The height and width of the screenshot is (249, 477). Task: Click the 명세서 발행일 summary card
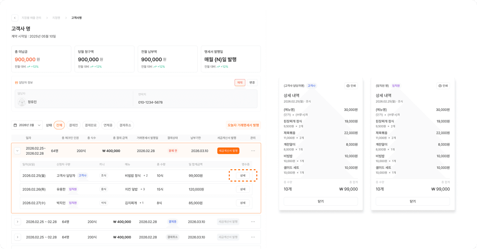[x=231, y=59]
